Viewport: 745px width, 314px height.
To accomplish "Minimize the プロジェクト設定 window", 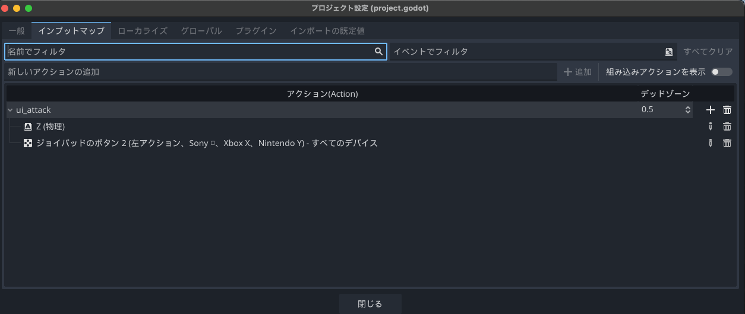I will [17, 8].
